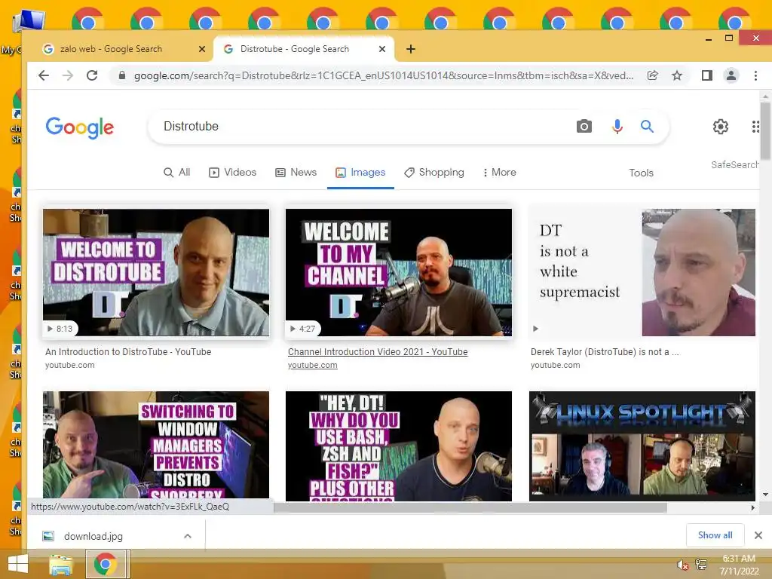Open the Chrome side panel
Screen dimensions: 772x579
point(707,75)
